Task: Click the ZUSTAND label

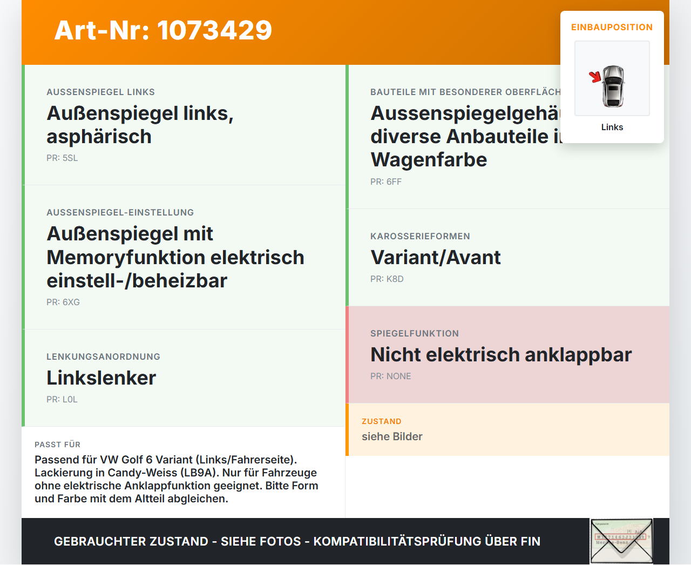Action: tap(382, 421)
